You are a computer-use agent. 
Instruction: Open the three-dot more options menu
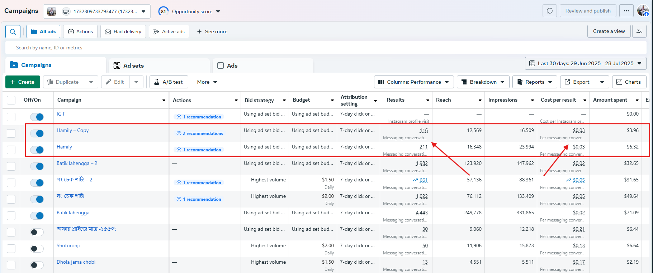click(x=626, y=11)
